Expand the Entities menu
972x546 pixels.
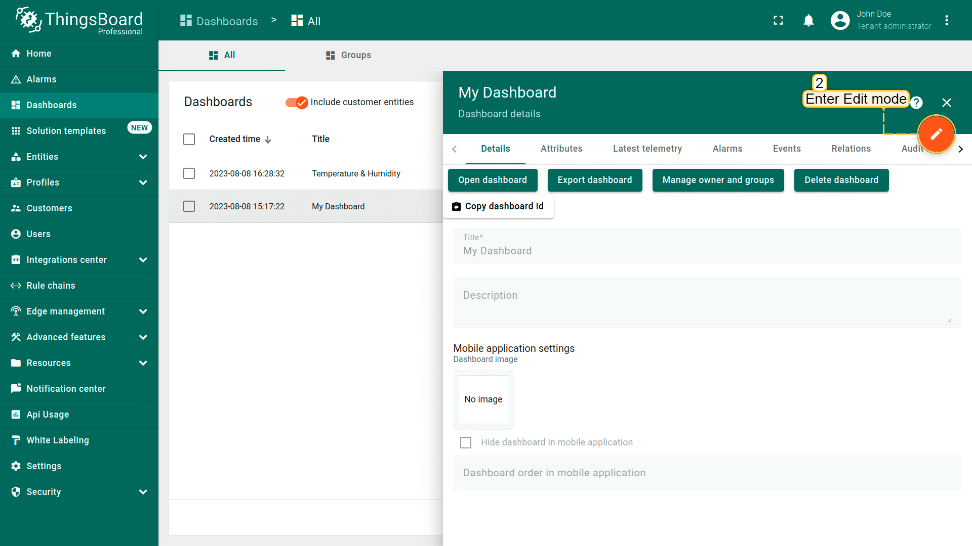[143, 157]
